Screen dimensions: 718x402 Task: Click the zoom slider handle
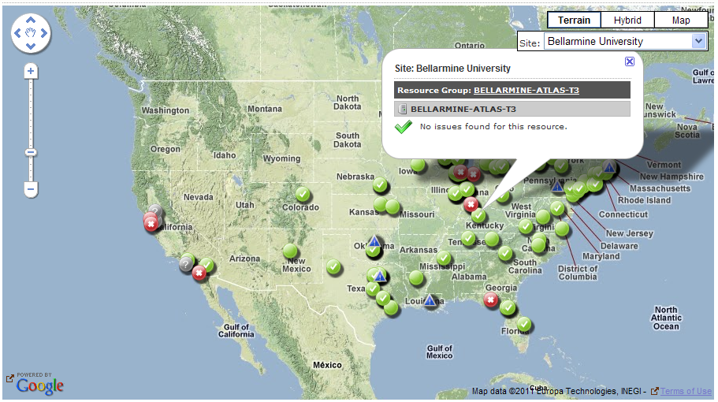click(x=31, y=152)
